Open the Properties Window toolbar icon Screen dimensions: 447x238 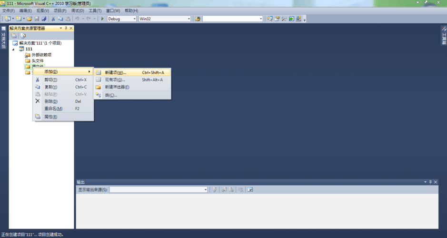[277, 19]
